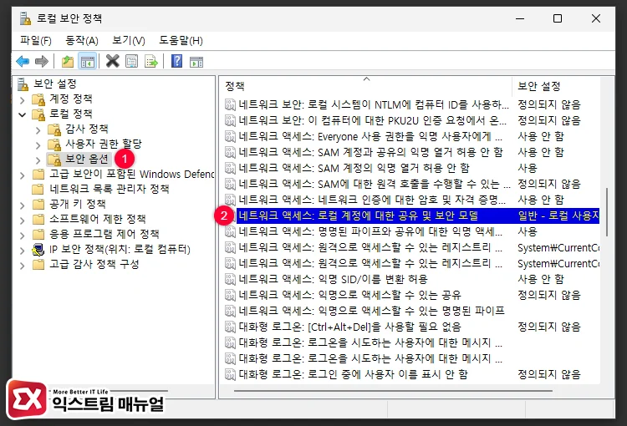Viewport: 627px width, 426px height.
Task: Click the Forward arrow toolbar icon
Action: [42, 62]
